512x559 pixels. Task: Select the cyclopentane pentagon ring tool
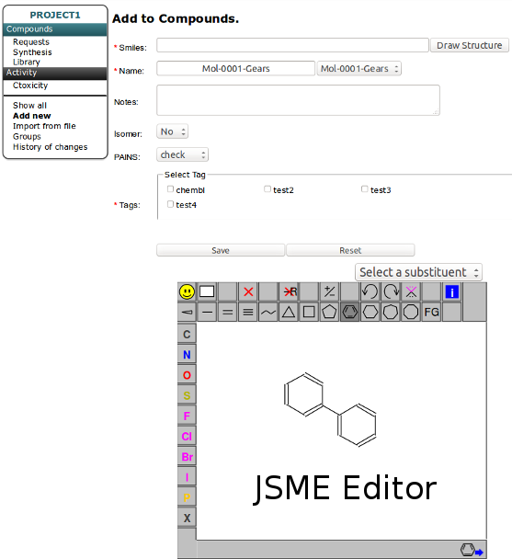point(329,313)
